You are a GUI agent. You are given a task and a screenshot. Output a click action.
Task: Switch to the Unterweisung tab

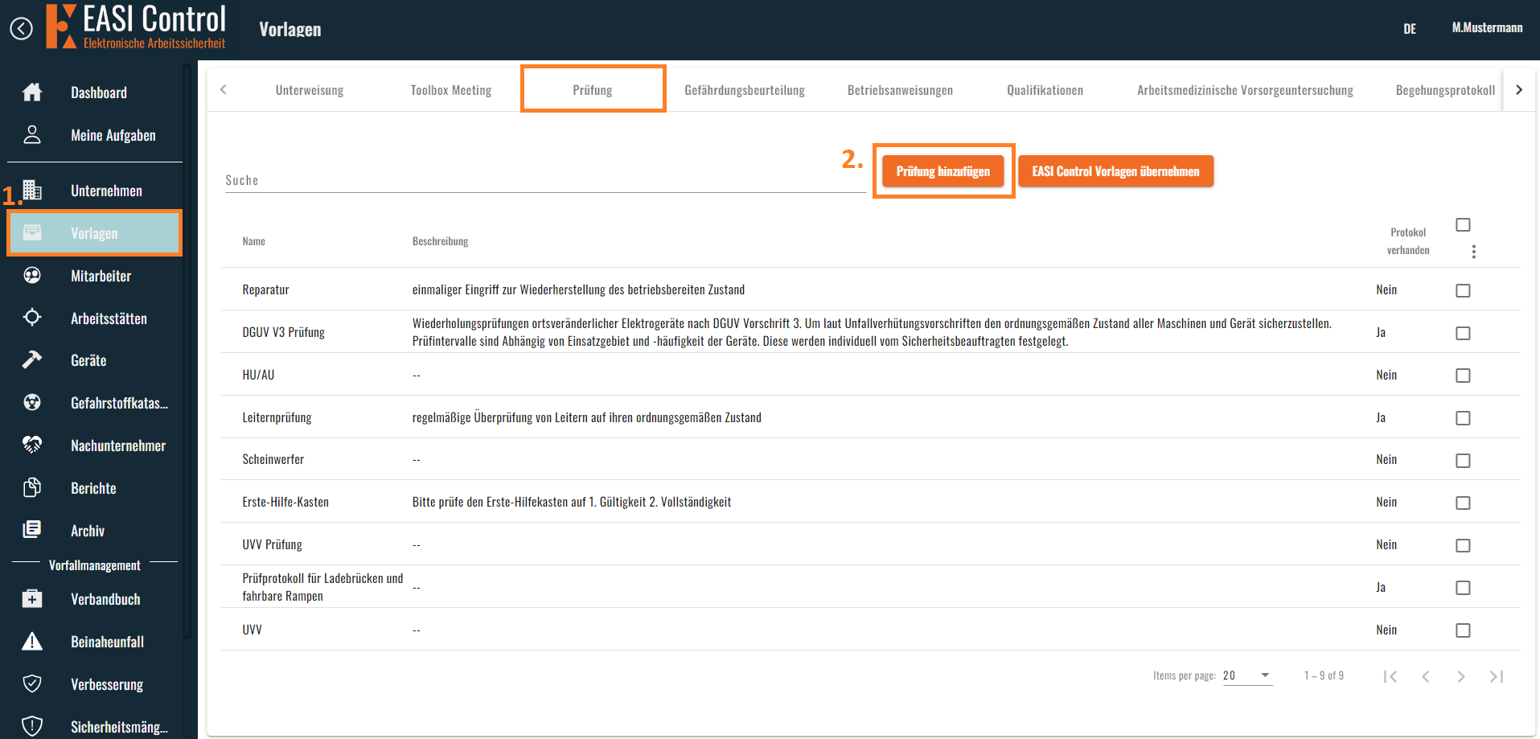(x=310, y=90)
